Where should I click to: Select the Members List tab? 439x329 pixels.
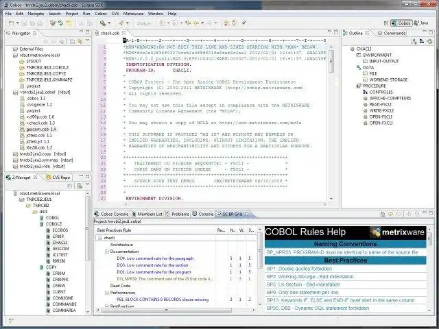coord(147,214)
